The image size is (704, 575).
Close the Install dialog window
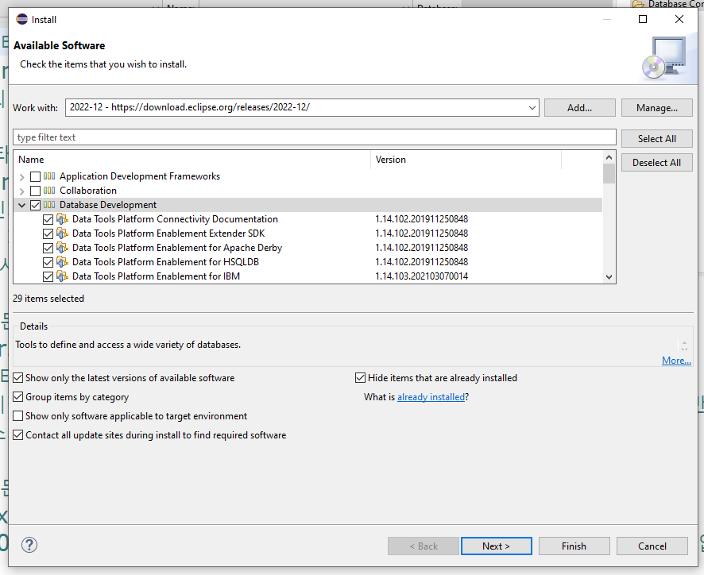point(679,19)
